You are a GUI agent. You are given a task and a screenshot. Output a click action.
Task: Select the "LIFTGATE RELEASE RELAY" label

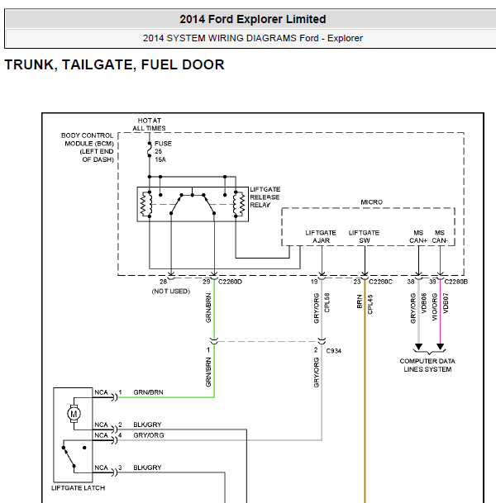265,197
